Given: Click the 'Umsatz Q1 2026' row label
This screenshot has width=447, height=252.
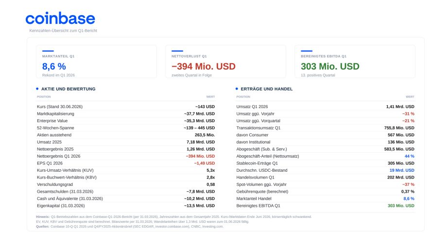Looking at the screenshot, I should (x=252, y=107).
